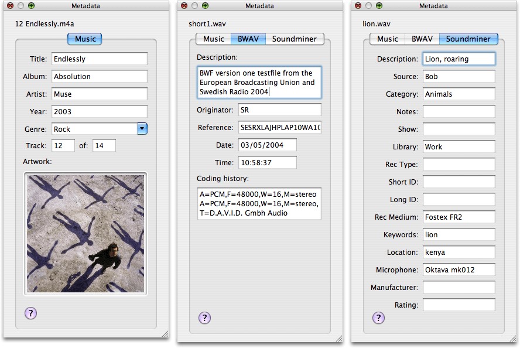Click the Coding history text area
520x348 pixels.
(x=259, y=203)
